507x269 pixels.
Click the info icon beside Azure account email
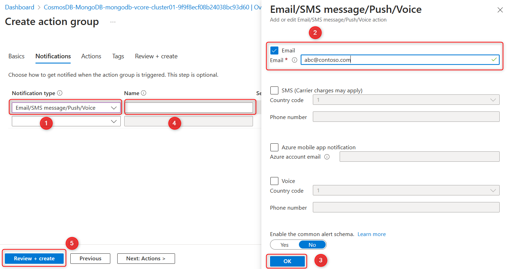pos(327,157)
